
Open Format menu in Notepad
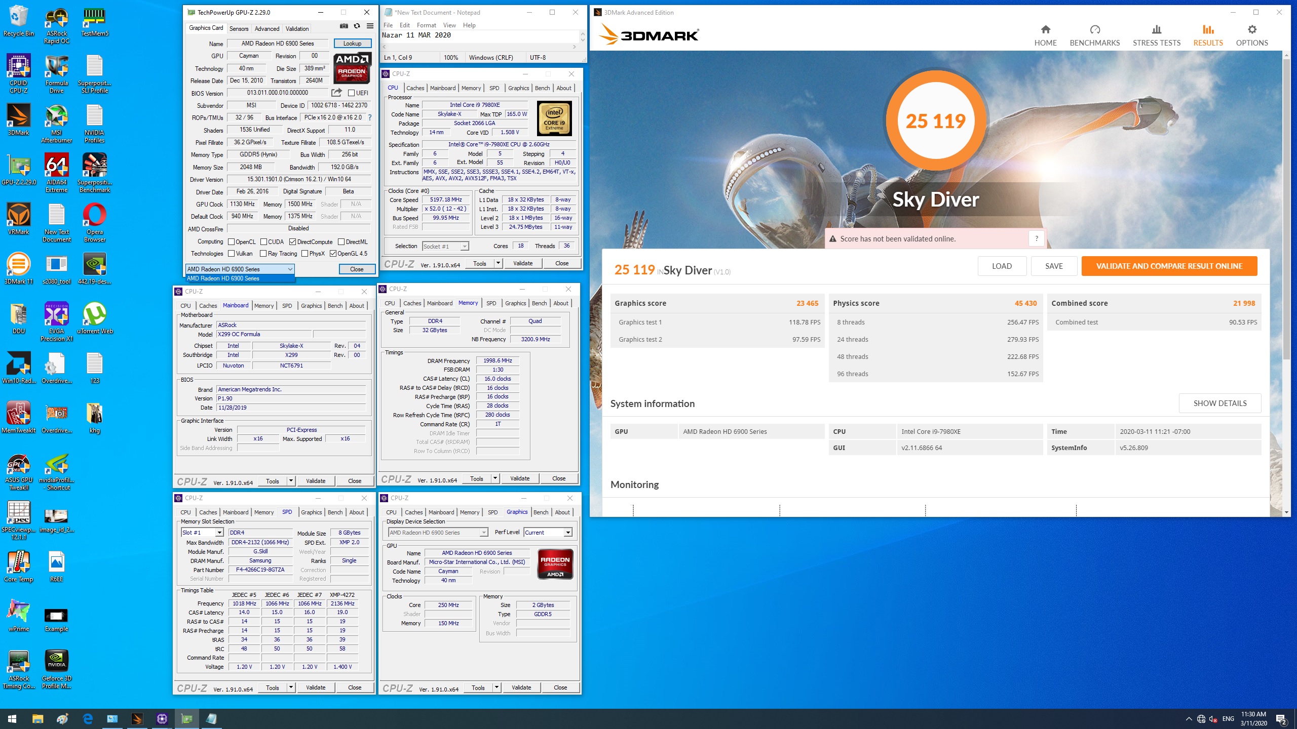pos(426,25)
